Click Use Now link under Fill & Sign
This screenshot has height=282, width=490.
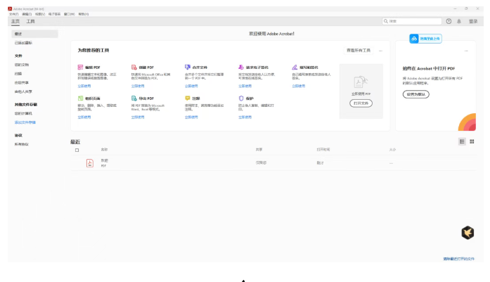click(x=299, y=86)
